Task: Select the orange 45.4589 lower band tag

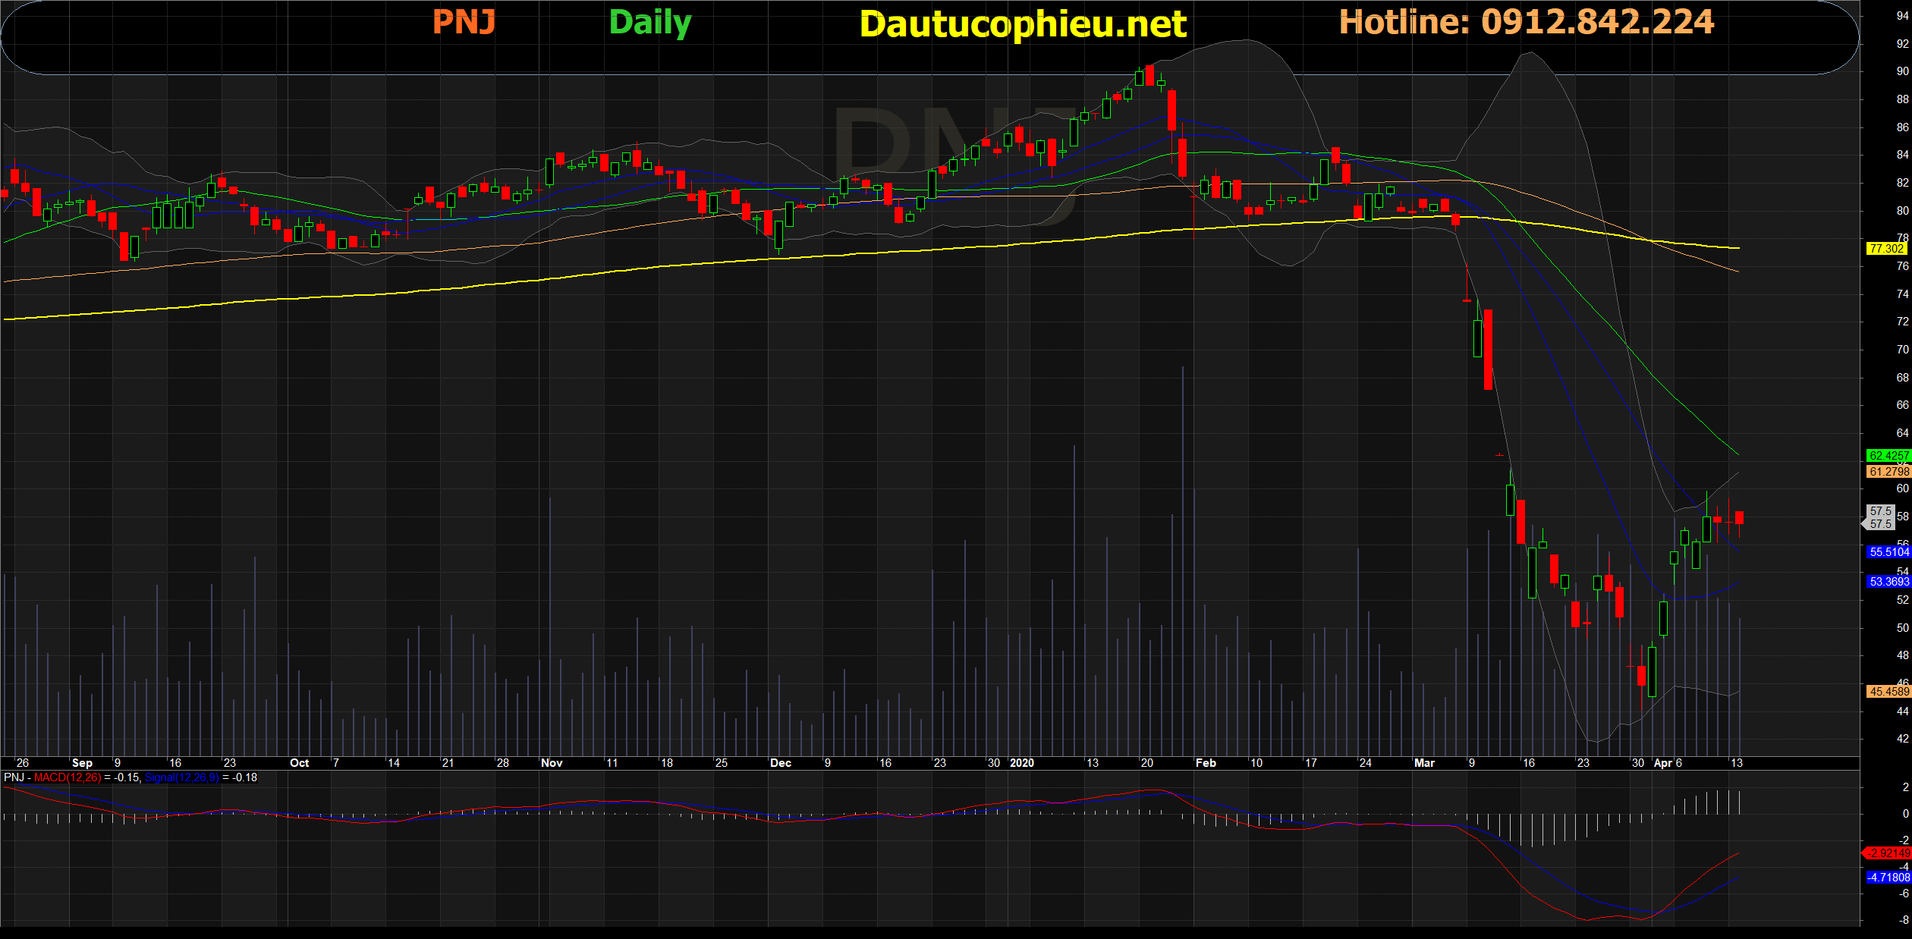Action: point(1888,692)
